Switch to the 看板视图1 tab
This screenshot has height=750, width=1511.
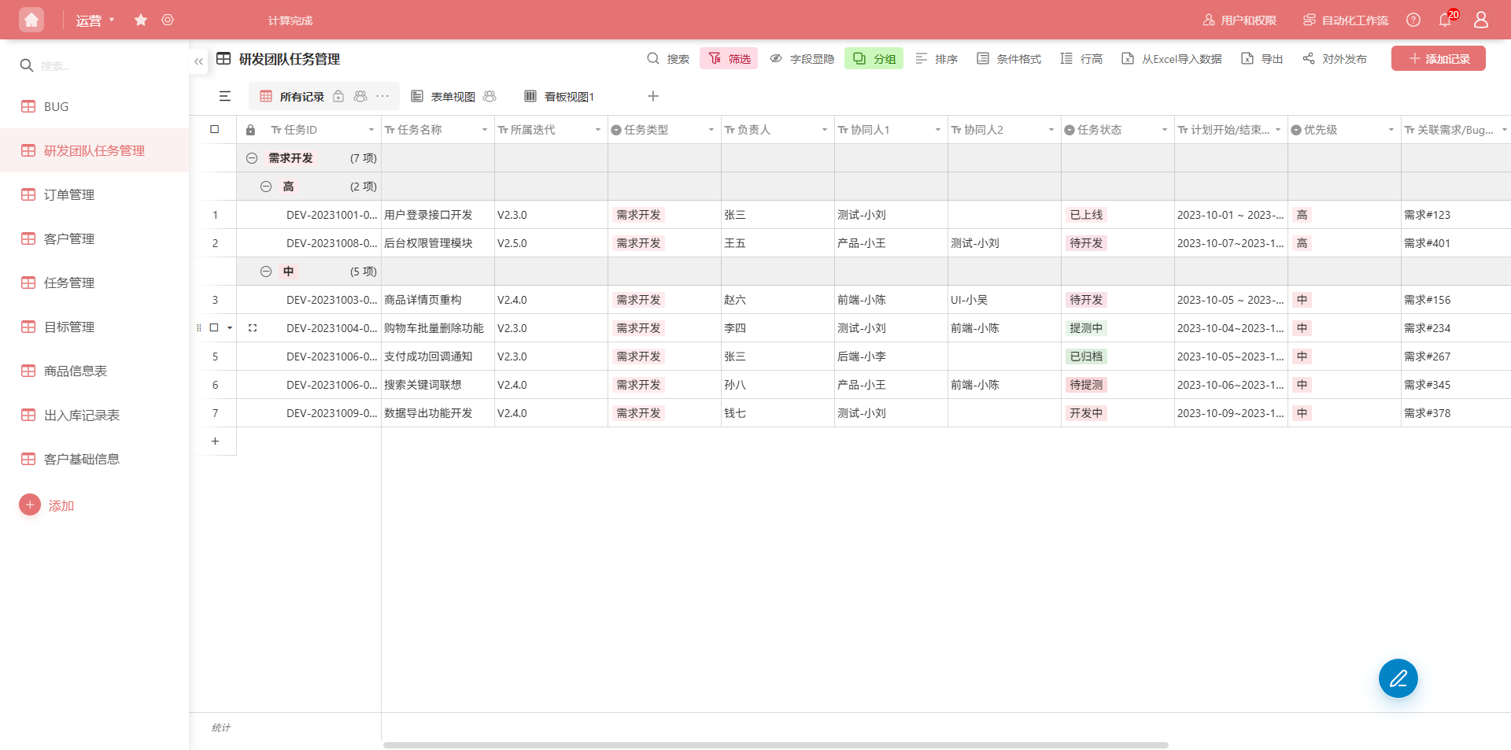[x=560, y=96]
